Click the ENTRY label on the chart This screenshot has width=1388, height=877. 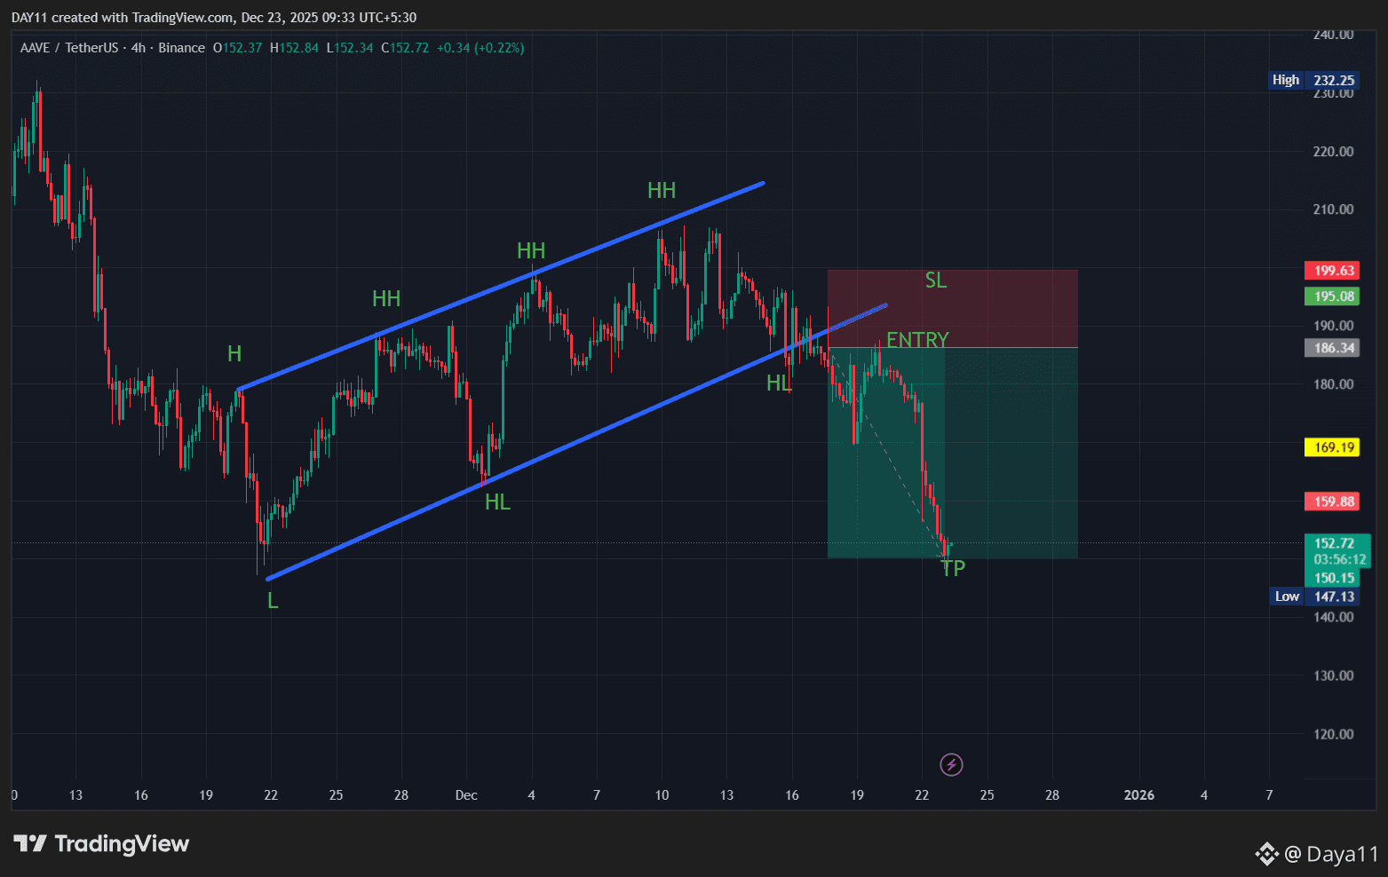point(917,340)
